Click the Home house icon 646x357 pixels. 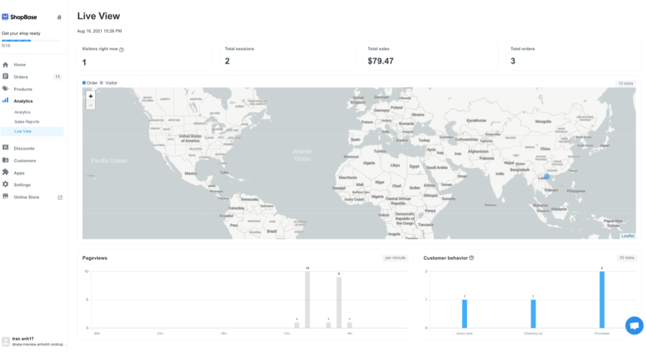(x=6, y=65)
